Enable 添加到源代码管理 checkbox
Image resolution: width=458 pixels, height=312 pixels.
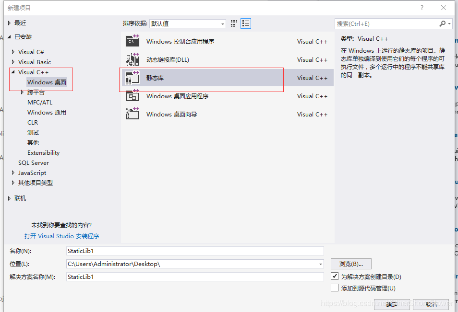(x=335, y=288)
